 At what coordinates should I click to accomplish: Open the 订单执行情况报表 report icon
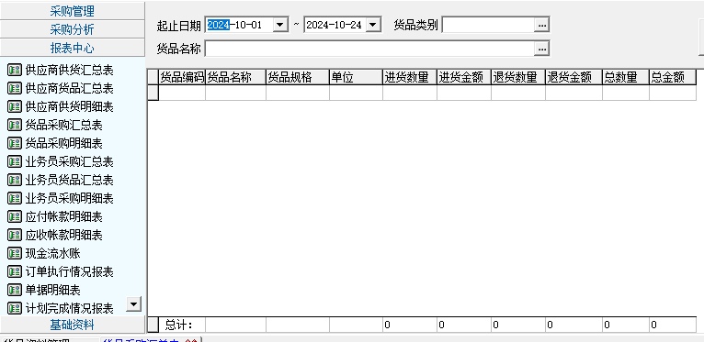15,271
